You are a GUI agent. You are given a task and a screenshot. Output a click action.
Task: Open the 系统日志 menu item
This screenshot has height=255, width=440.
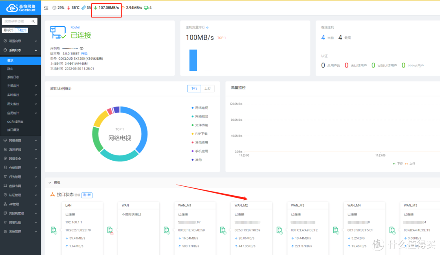(13, 77)
